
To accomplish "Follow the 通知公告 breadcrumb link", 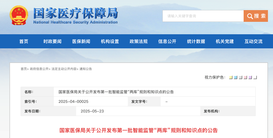I will click(86, 69).
